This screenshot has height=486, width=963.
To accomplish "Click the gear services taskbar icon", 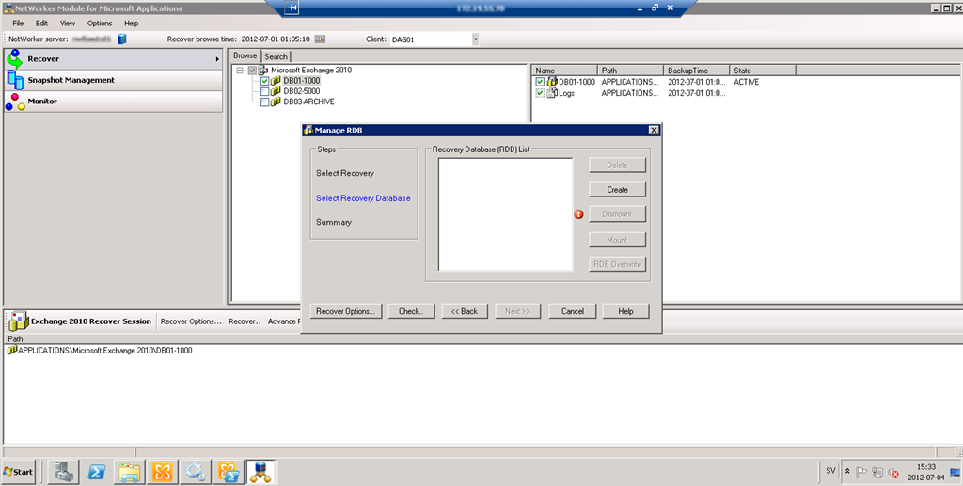I will pyautogui.click(x=196, y=472).
